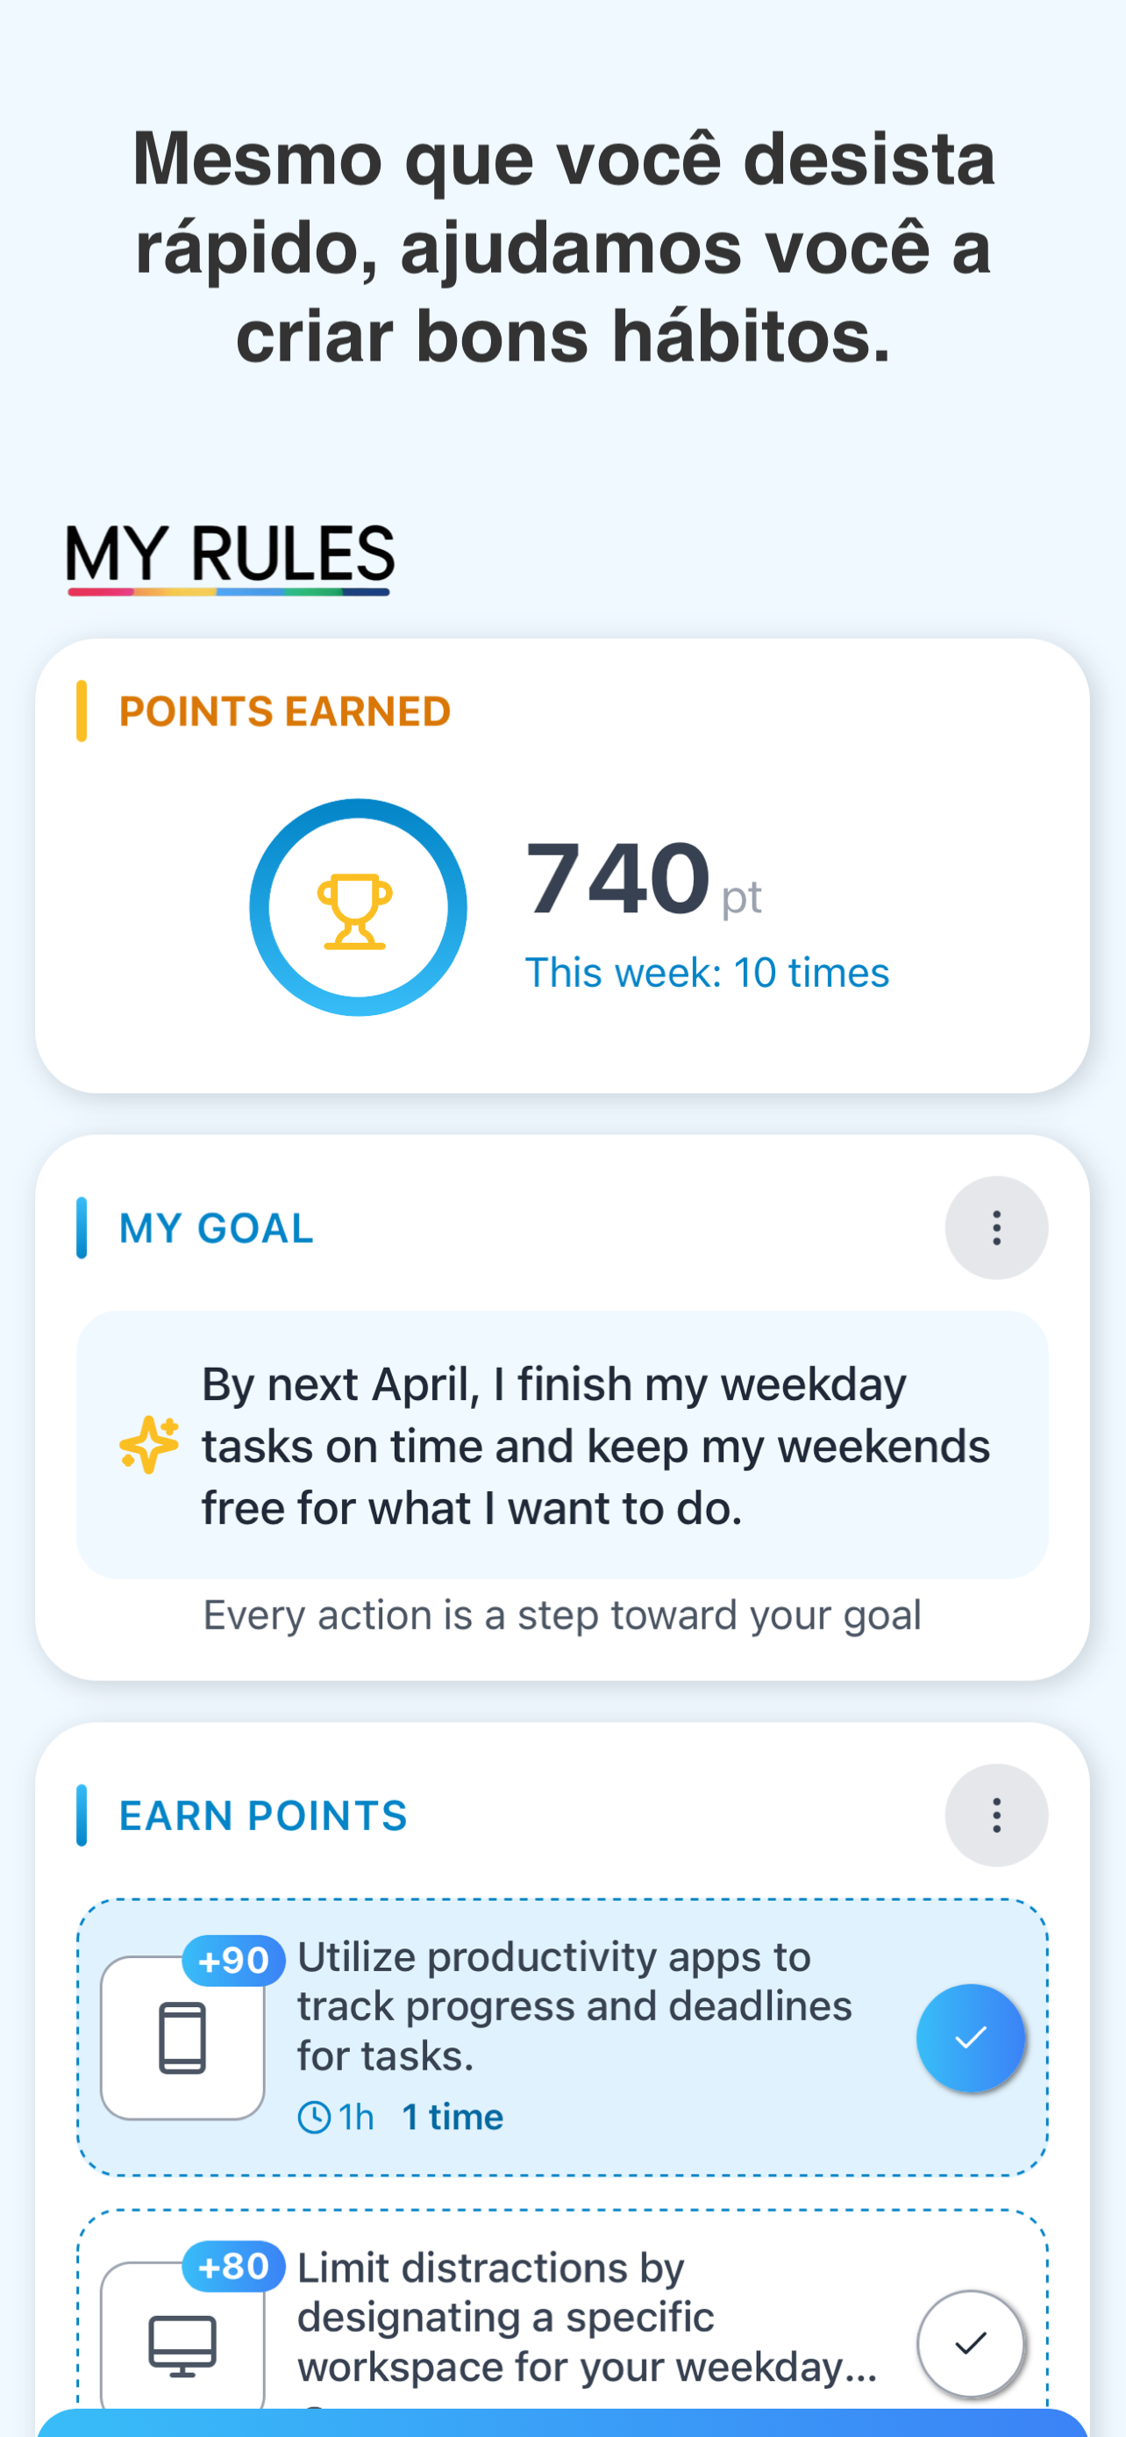
Task: Select the '1 time' count label
Action: tap(453, 2116)
